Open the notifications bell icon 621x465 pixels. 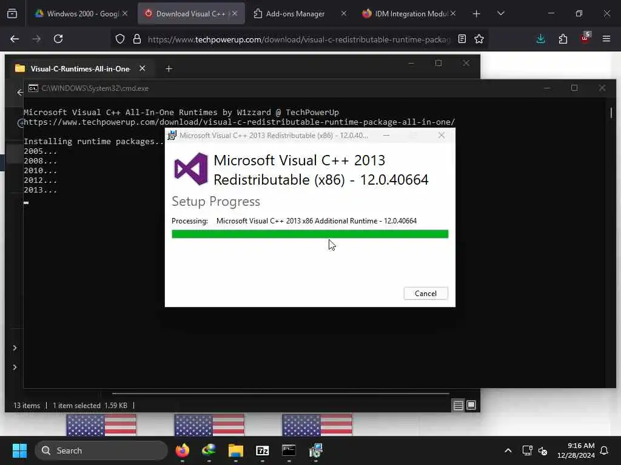click(x=604, y=450)
